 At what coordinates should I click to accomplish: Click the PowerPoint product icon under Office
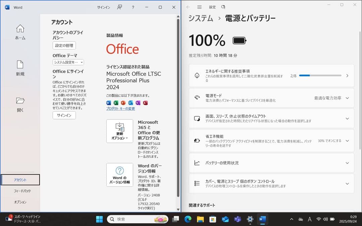pos(123,103)
